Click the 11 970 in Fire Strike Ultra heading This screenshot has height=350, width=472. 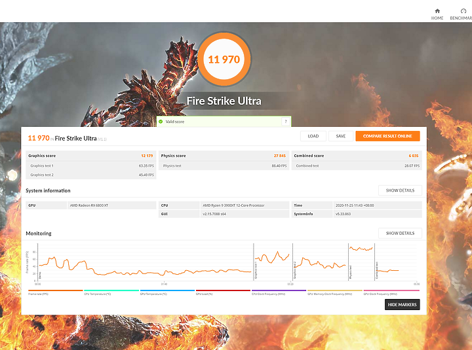[67, 138]
